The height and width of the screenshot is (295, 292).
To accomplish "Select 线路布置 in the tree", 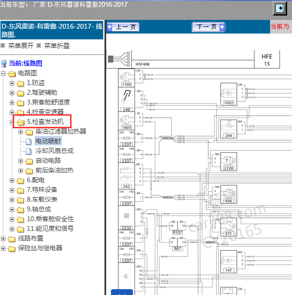I will pos(31,239).
